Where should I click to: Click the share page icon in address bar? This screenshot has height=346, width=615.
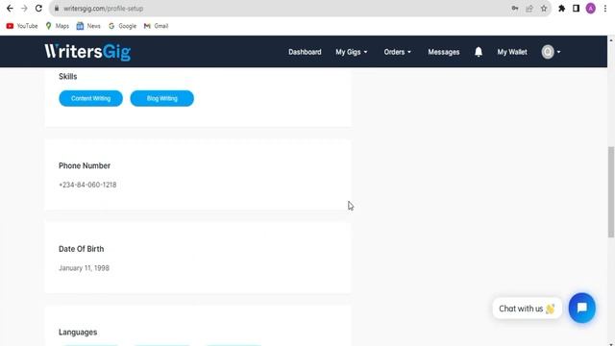[529, 9]
